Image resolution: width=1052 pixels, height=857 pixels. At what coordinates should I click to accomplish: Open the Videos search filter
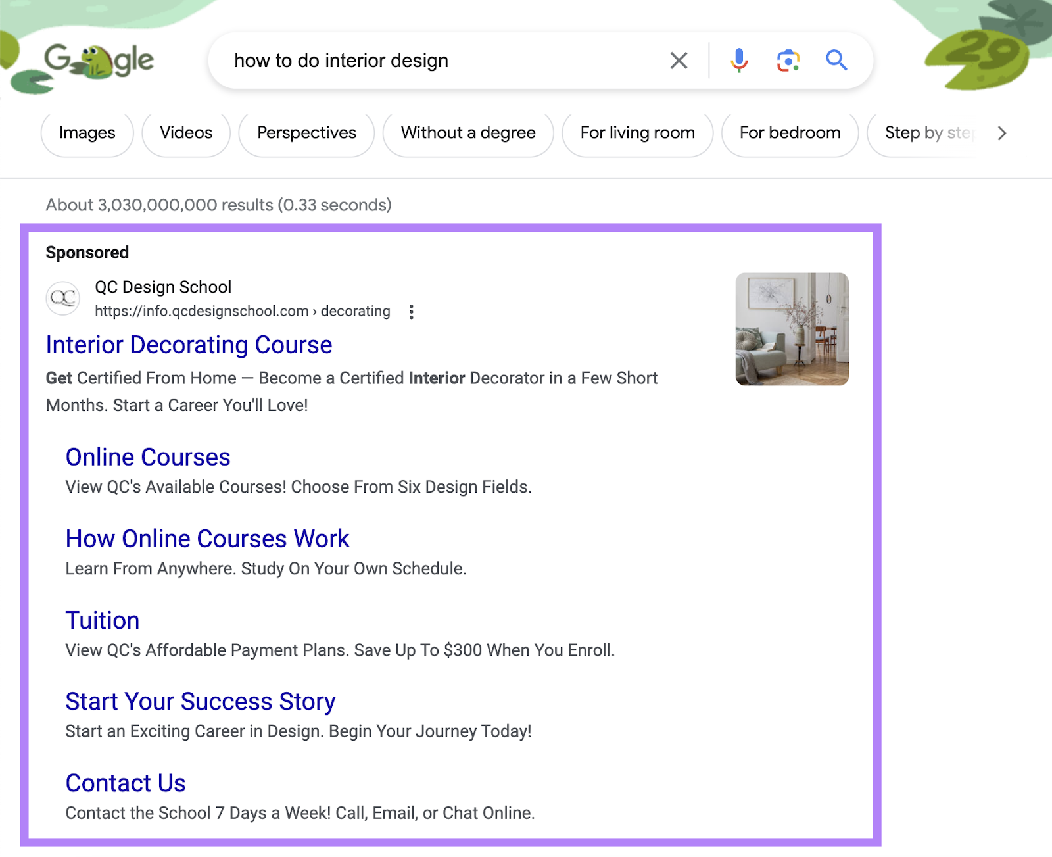tap(185, 133)
